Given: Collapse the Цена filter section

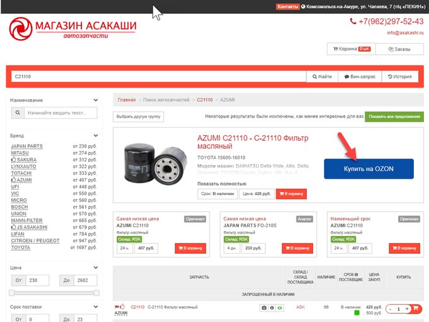Looking at the screenshot, I should (x=95, y=268).
